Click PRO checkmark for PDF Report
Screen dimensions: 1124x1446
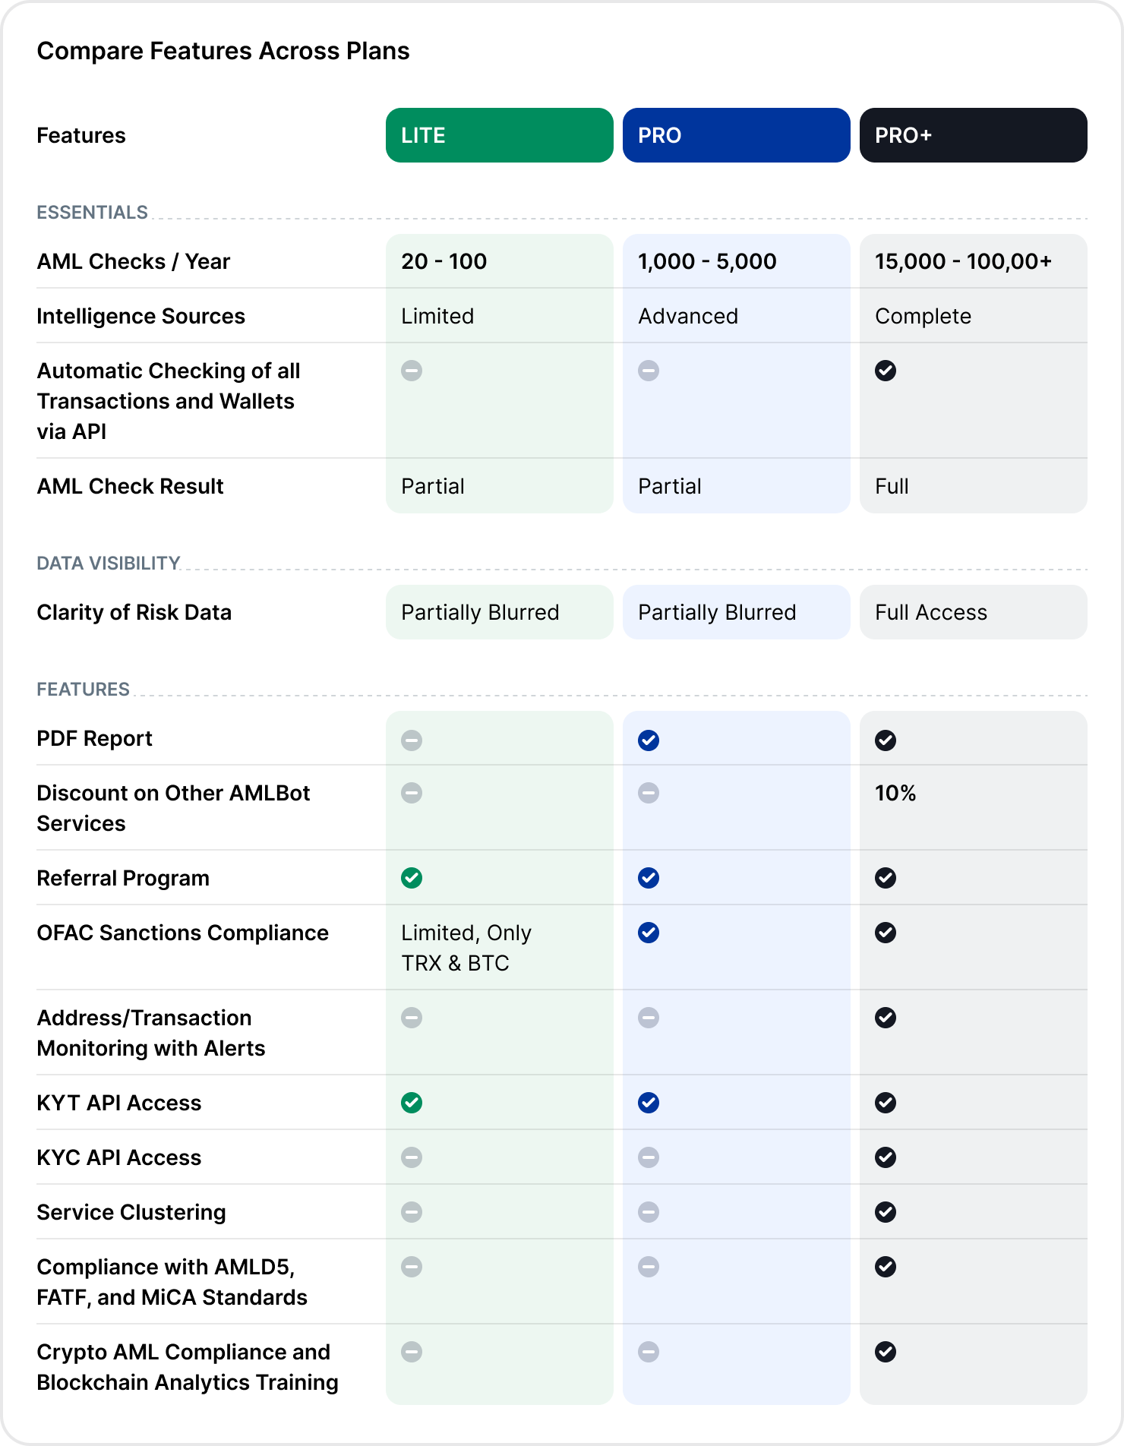pos(649,740)
